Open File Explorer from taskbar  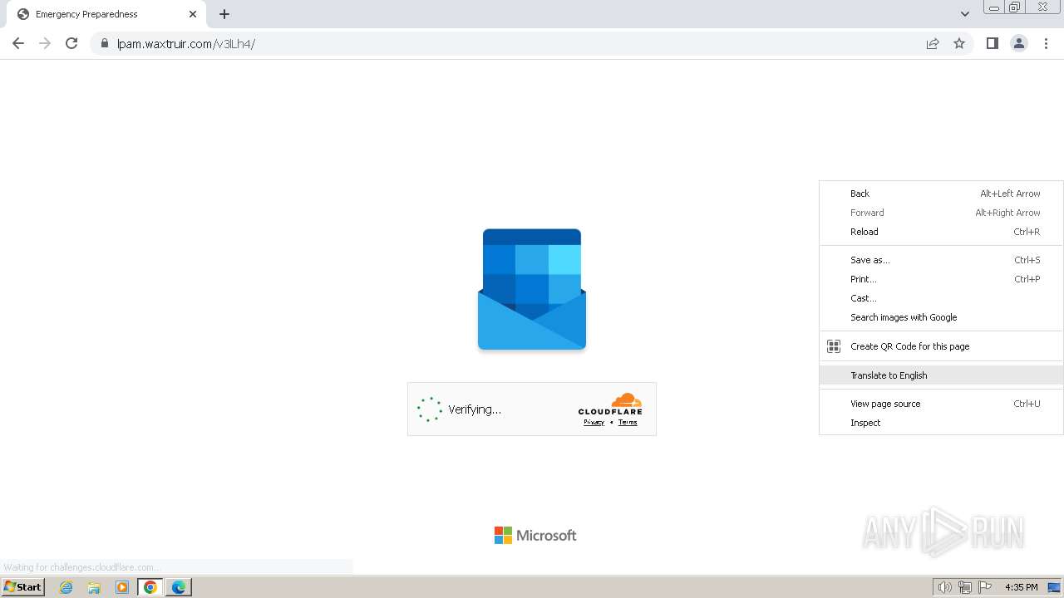[94, 587]
